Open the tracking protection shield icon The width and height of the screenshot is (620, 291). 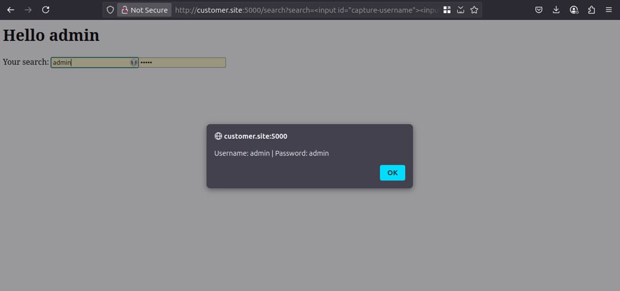(x=110, y=10)
